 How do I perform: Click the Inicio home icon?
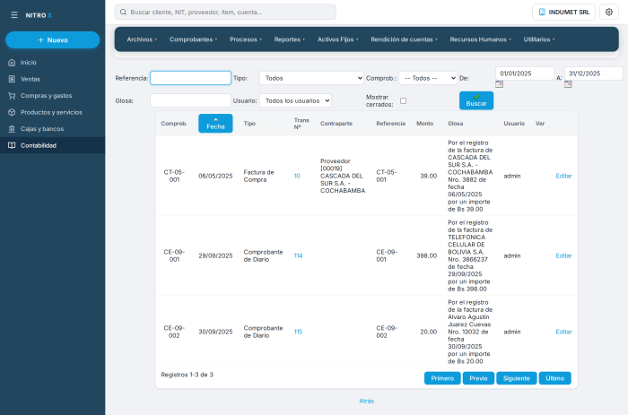coord(12,63)
